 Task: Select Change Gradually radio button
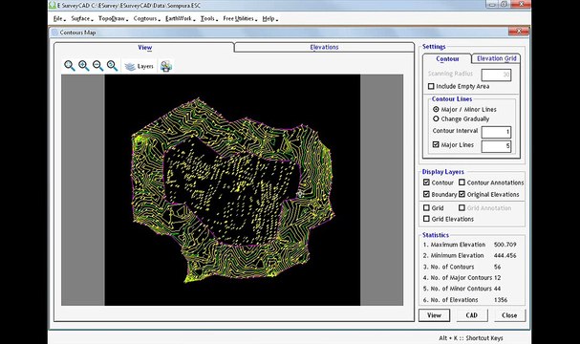tap(436, 118)
